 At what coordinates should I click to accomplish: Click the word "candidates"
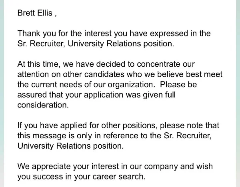104,74
